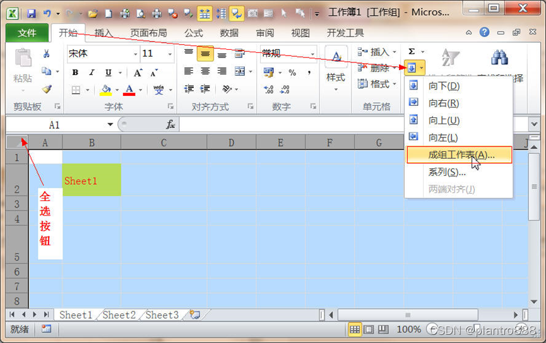Choose 向左(L) fill left
This screenshot has width=546, height=343.
click(x=459, y=137)
